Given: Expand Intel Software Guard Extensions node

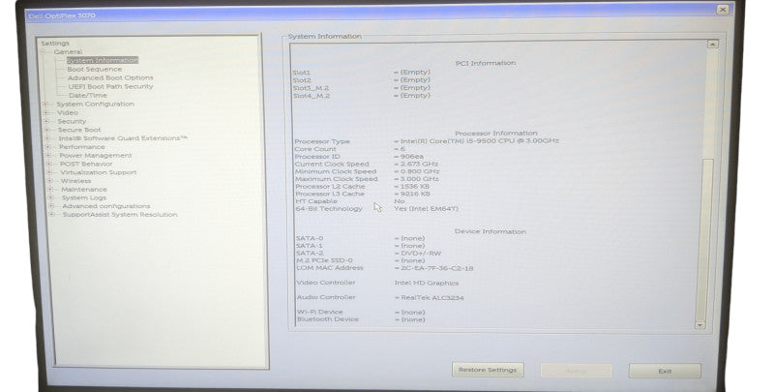Looking at the screenshot, I should [x=47, y=138].
